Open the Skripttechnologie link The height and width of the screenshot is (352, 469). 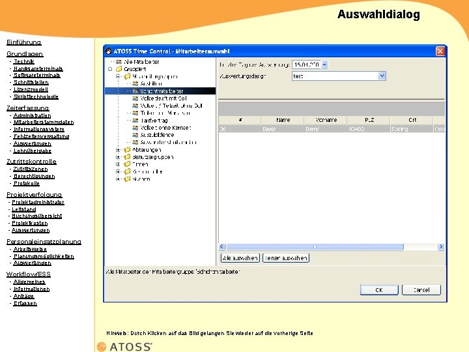pyautogui.click(x=36, y=96)
